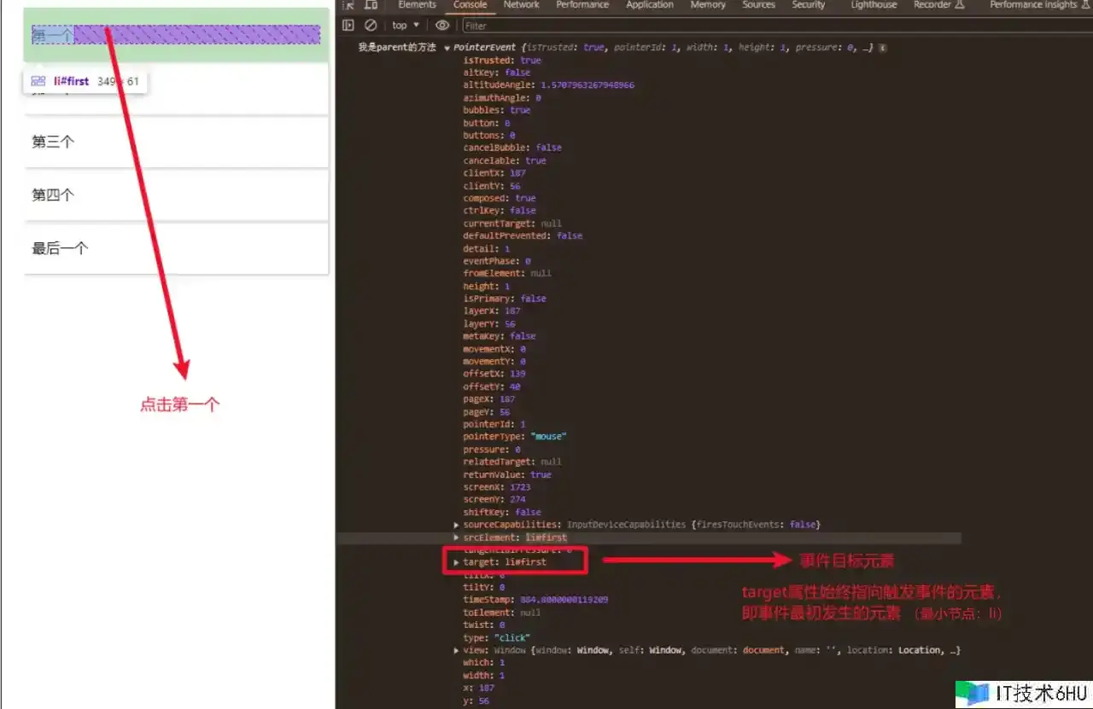Click the currentTarget: null property
The height and width of the screenshot is (709, 1093).
click(512, 224)
